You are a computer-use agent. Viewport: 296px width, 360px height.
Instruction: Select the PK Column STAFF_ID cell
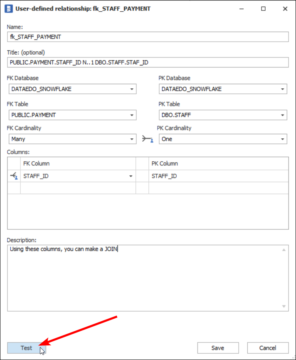218,176
